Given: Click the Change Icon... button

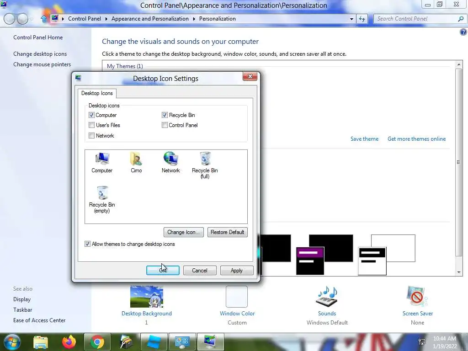Looking at the screenshot, I should click(x=184, y=232).
